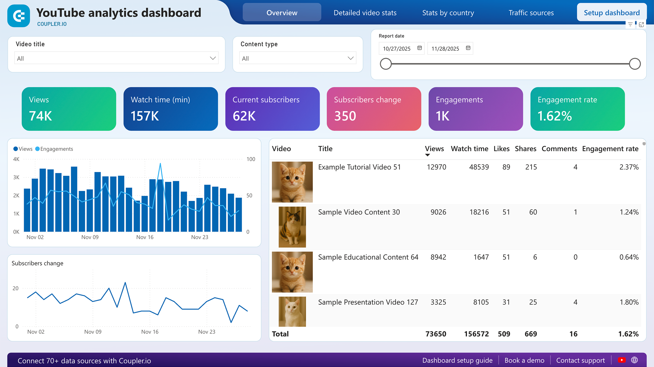The width and height of the screenshot is (654, 367).
Task: Toggle sort order on the Views column header
Action: (434, 148)
